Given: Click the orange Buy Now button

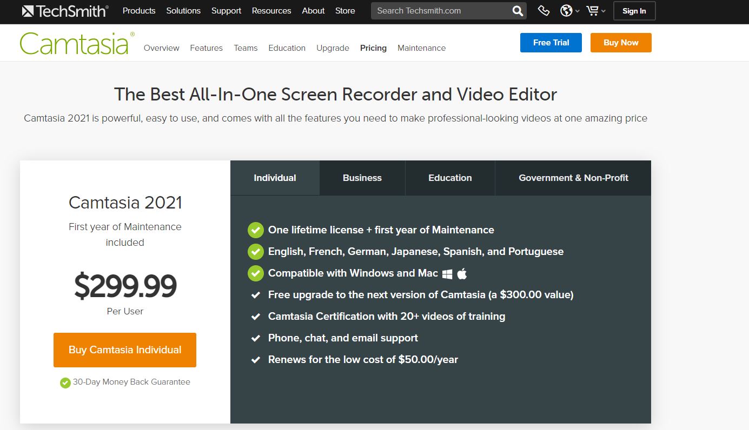Looking at the screenshot, I should click(621, 43).
